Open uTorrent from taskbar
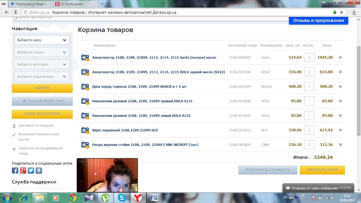 (105, 198)
